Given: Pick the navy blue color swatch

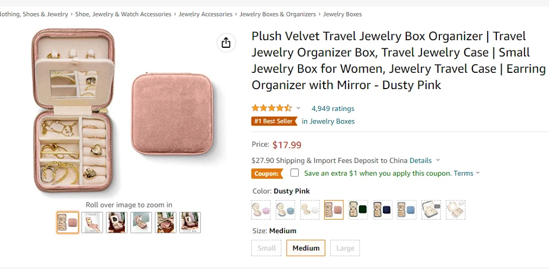Looking at the screenshot, I should (382, 210).
